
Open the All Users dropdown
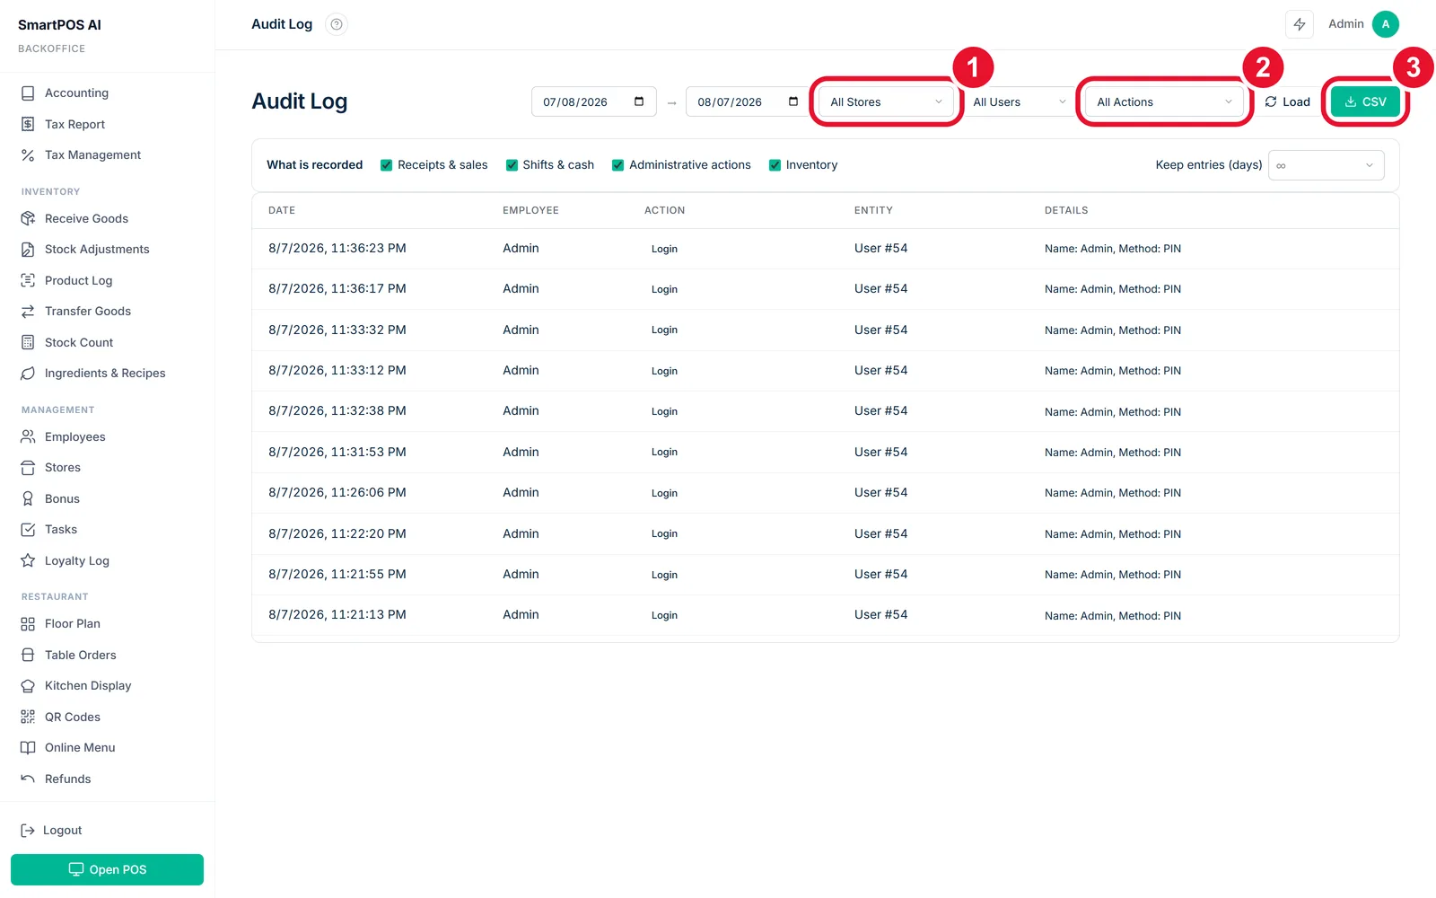pos(1019,101)
